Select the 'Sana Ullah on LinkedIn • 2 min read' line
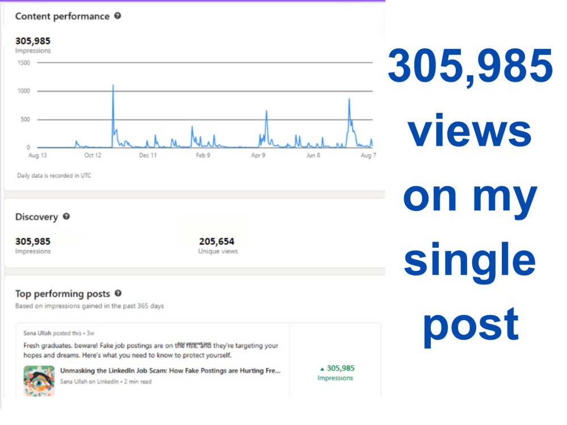The height and width of the screenshot is (425, 567). click(x=105, y=381)
